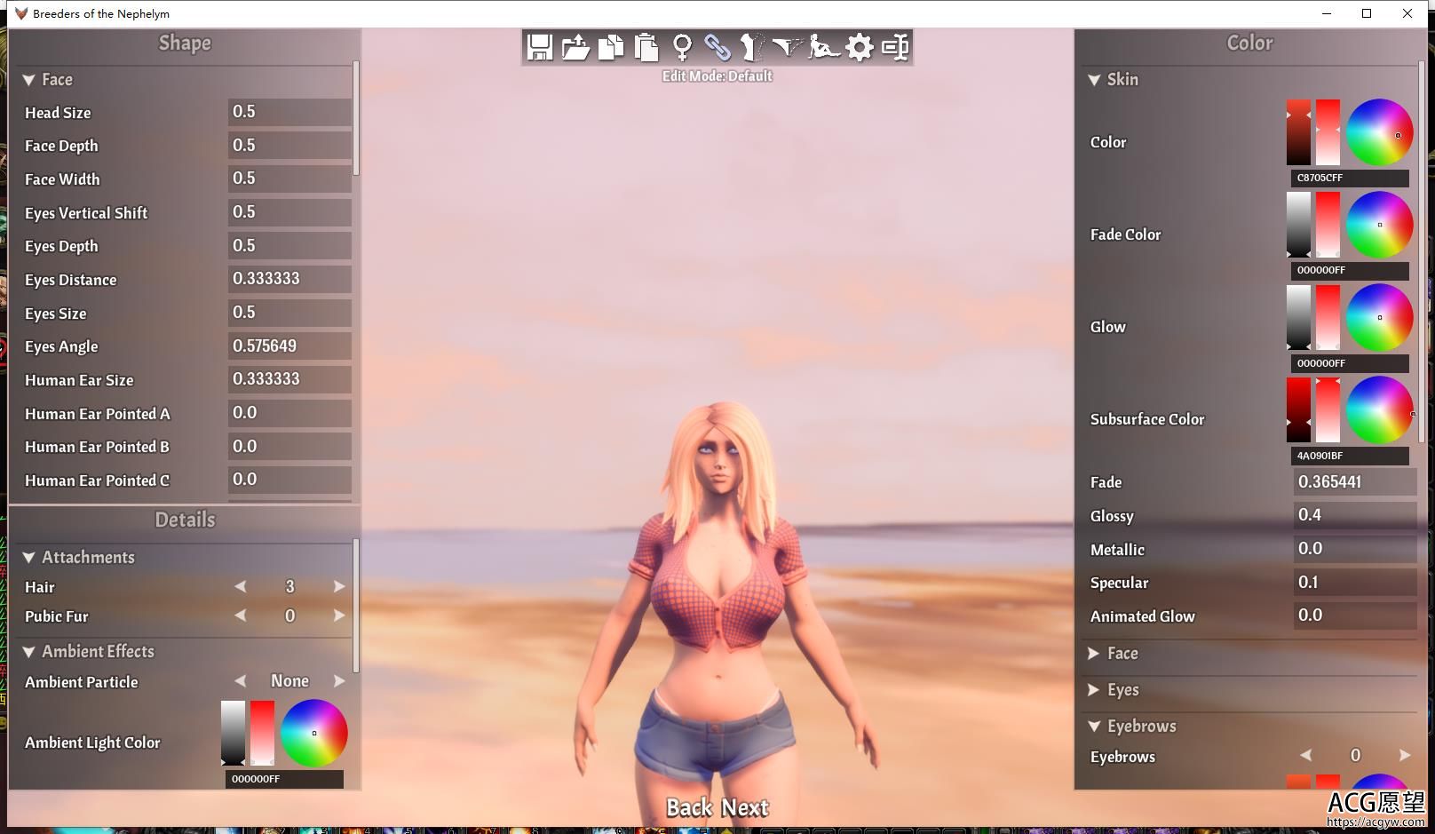Click the Face Depth value field
This screenshot has width=1435, height=834.
[x=289, y=145]
